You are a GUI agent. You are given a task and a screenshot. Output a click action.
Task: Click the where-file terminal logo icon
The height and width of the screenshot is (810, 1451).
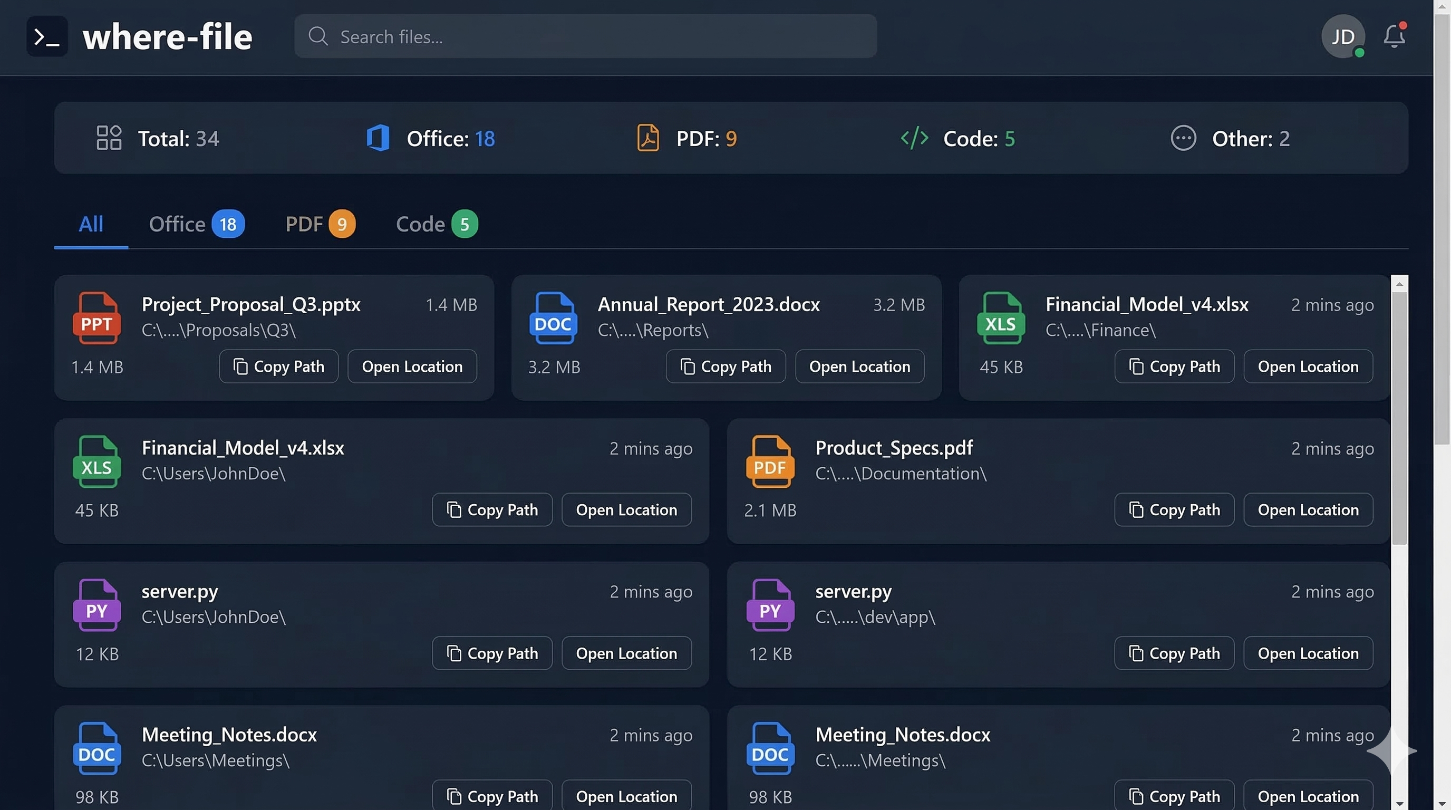tap(47, 36)
